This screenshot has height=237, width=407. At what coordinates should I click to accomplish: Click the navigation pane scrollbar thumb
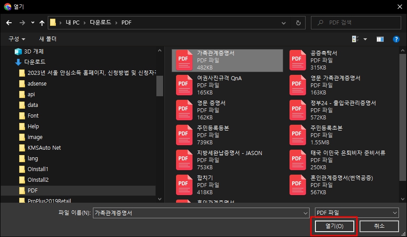pyautogui.click(x=159, y=86)
